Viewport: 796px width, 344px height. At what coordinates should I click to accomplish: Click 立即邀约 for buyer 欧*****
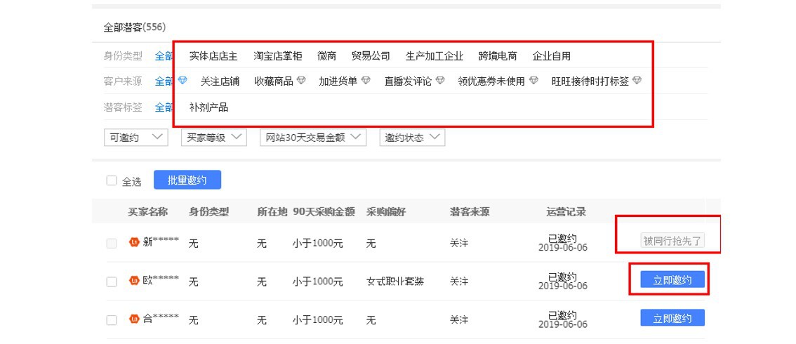pos(672,279)
